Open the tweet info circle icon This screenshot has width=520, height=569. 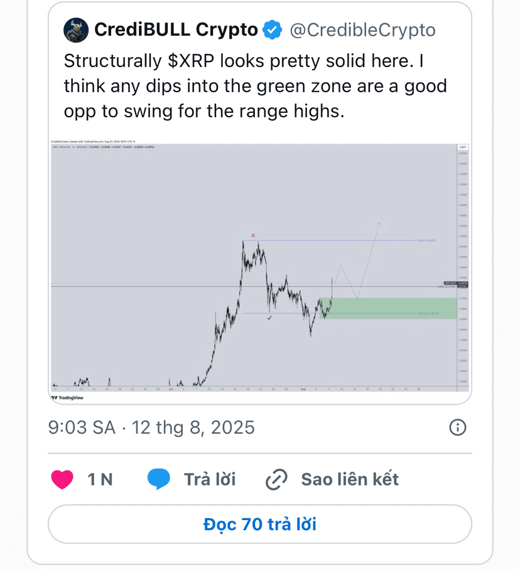click(x=457, y=427)
